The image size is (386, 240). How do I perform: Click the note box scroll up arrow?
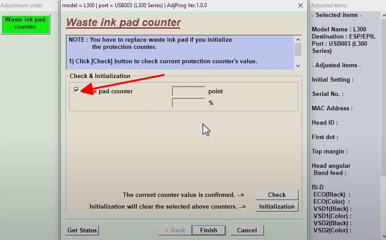pos(298,39)
